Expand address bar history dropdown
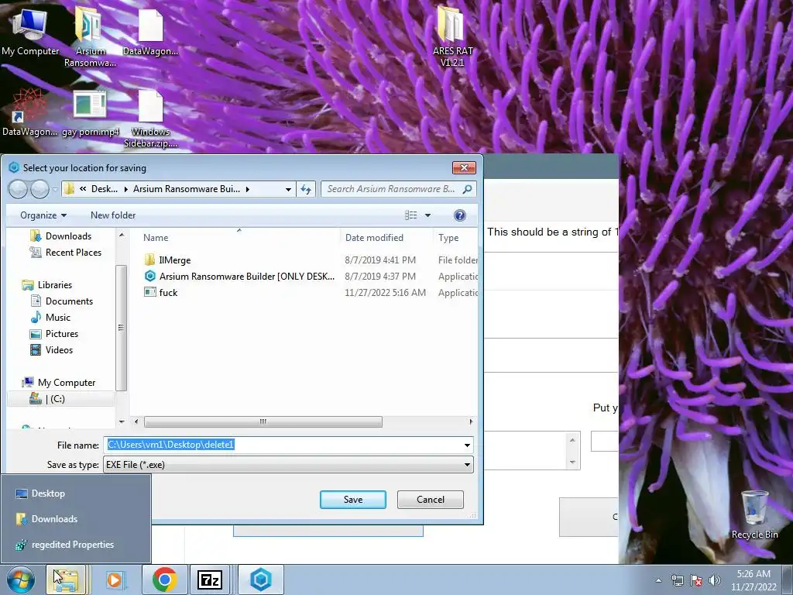 click(x=288, y=189)
